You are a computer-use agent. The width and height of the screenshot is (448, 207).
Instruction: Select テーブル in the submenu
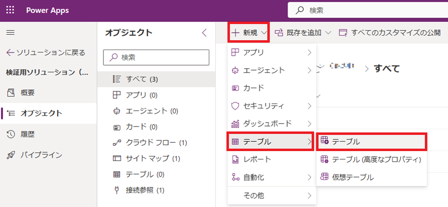372,141
